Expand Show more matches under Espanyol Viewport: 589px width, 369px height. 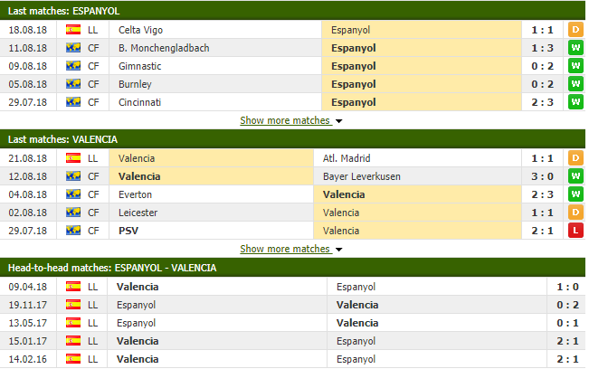286,120
